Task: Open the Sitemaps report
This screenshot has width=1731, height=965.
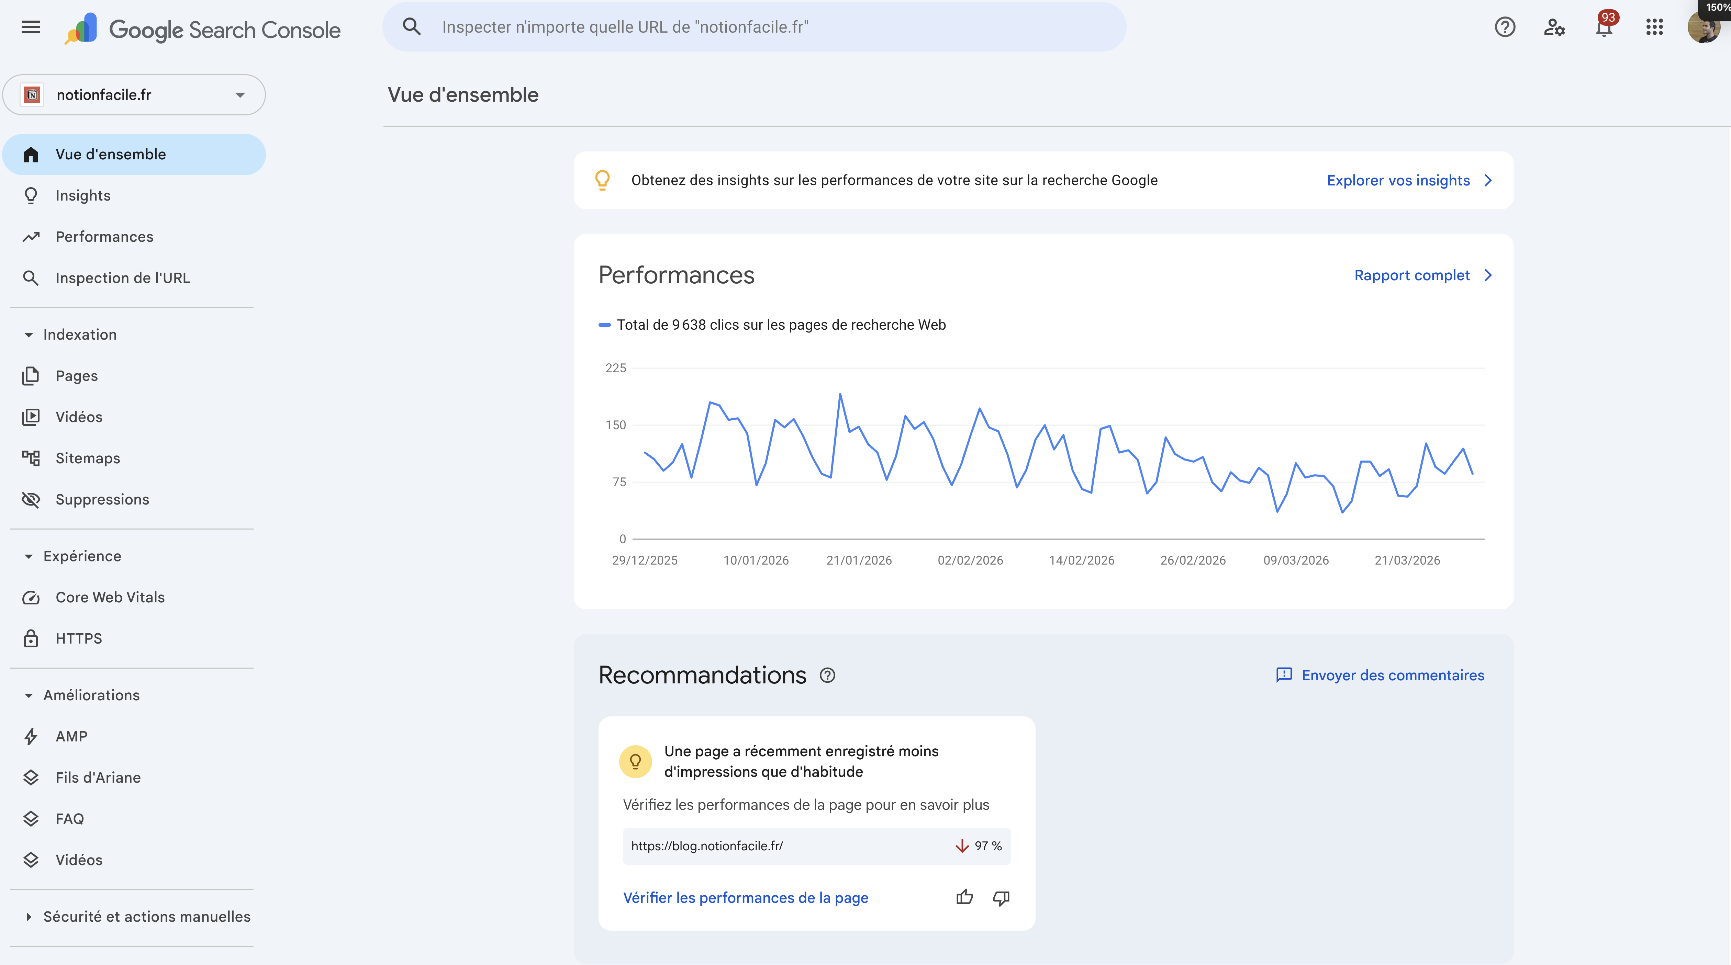Action: (x=134, y=458)
